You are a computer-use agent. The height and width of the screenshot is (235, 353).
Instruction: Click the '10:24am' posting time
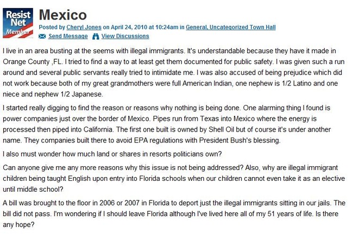167,28
